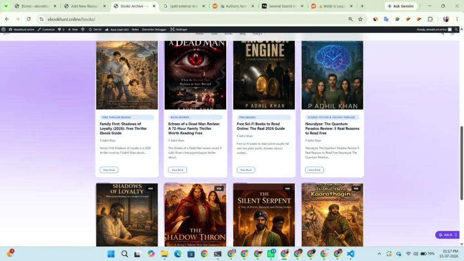Close the Books Archive tab
This screenshot has width=464, height=261.
pyautogui.click(x=154, y=6)
